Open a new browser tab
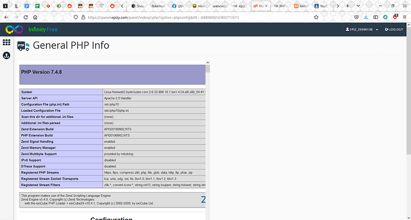Screen dimensions: 411x220 [x=348, y=6]
